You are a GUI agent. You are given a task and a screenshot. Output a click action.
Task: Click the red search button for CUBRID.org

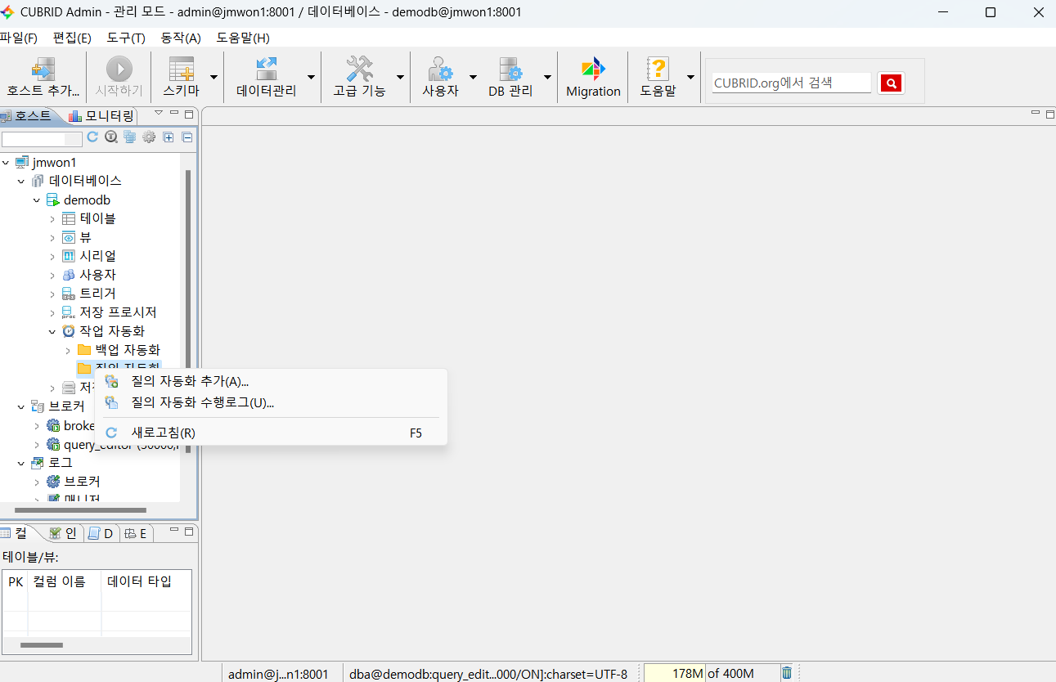pyautogui.click(x=891, y=83)
